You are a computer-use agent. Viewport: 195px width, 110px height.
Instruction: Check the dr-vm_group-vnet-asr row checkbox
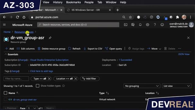pos(5,99)
